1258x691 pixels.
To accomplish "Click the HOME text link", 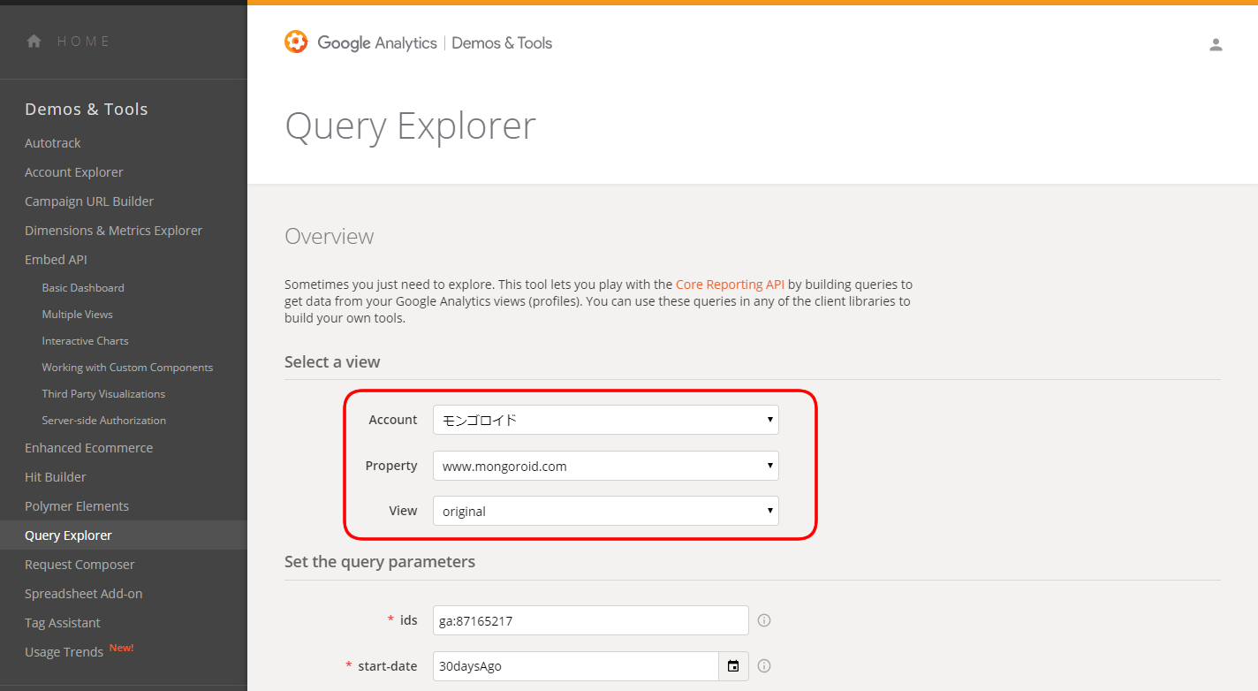I will [84, 42].
